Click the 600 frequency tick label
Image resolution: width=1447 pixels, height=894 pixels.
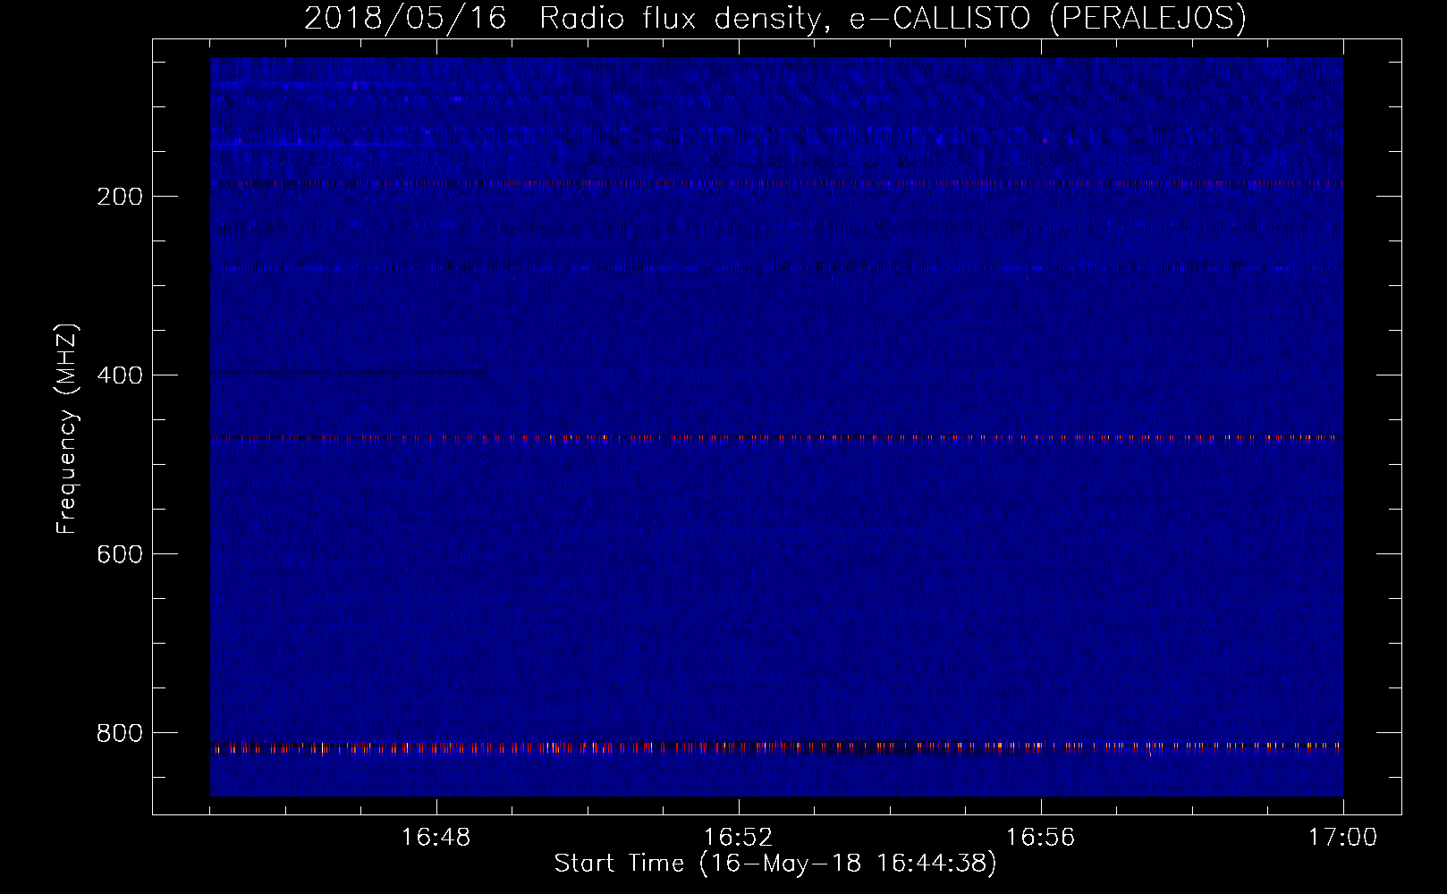coord(120,554)
